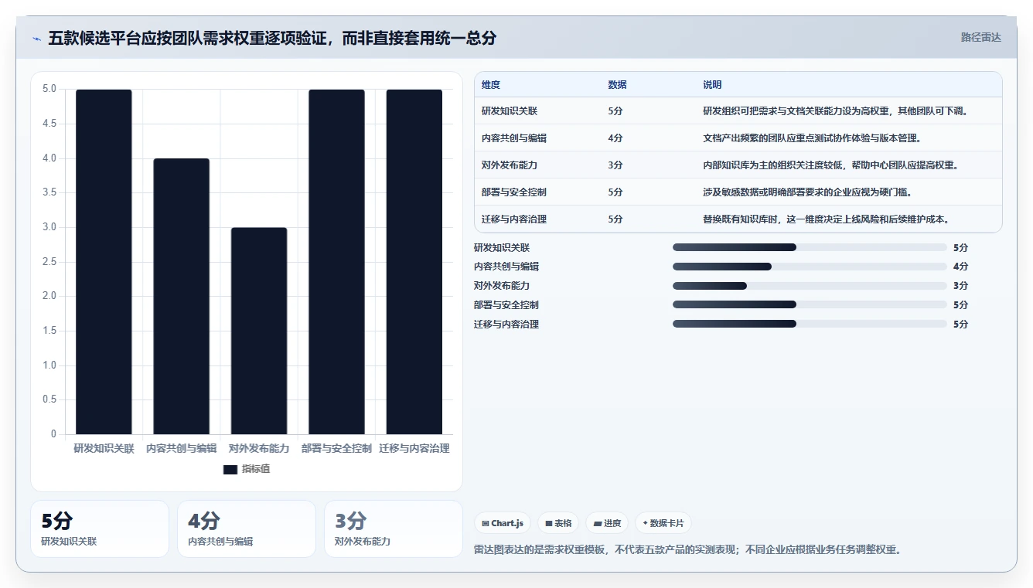Click the 迁移与内容治理 bar in the chart

(x=414, y=262)
